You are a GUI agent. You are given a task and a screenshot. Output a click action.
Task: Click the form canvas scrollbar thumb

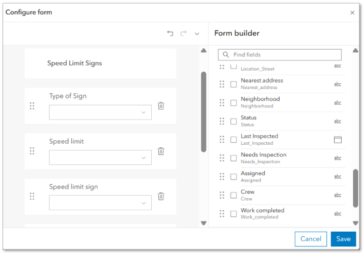click(204, 112)
